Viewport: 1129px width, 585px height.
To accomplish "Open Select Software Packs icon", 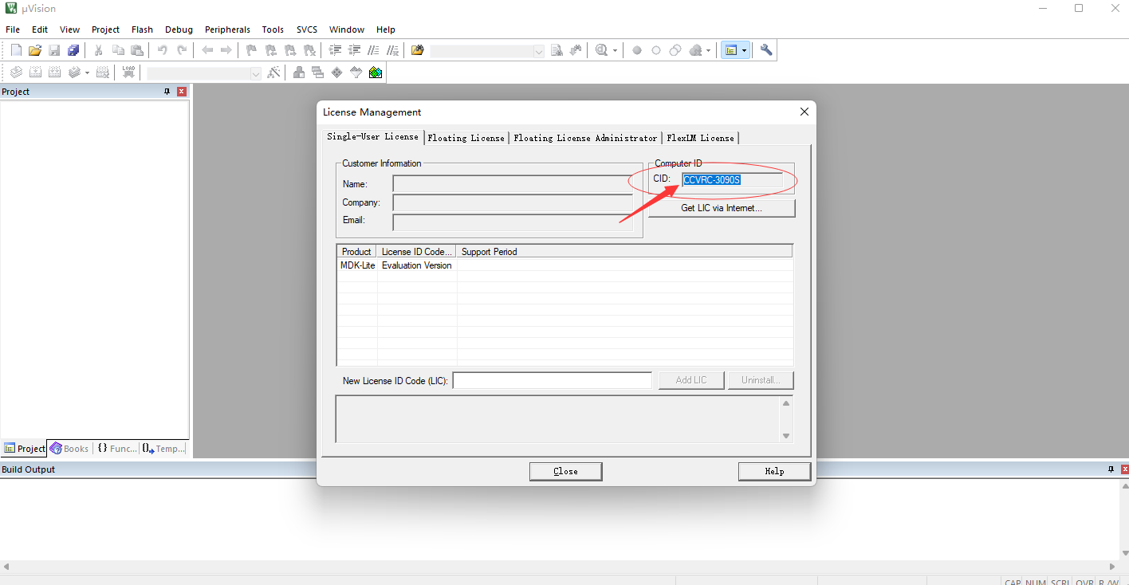I will pos(356,73).
